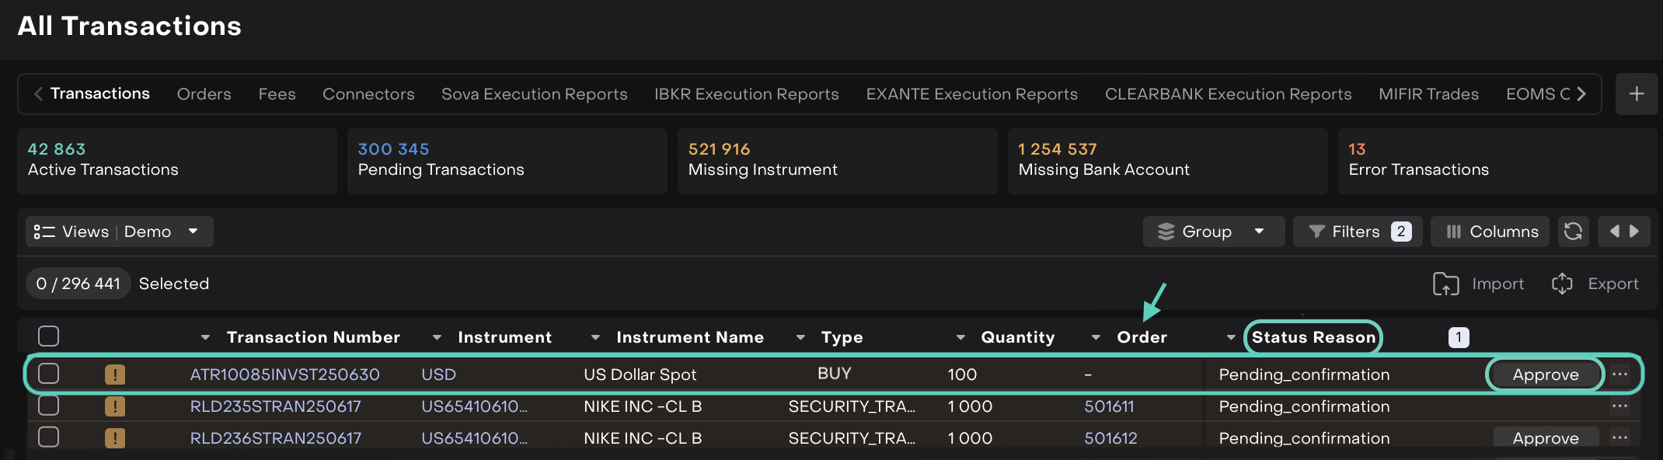1663x460 pixels.
Task: Check the RLD236STRAN250617 row checkbox
Action: [x=49, y=437]
